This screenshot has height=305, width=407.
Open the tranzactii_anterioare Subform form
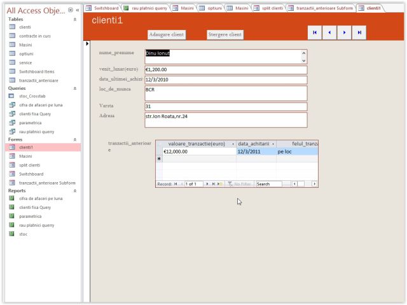tap(47, 183)
